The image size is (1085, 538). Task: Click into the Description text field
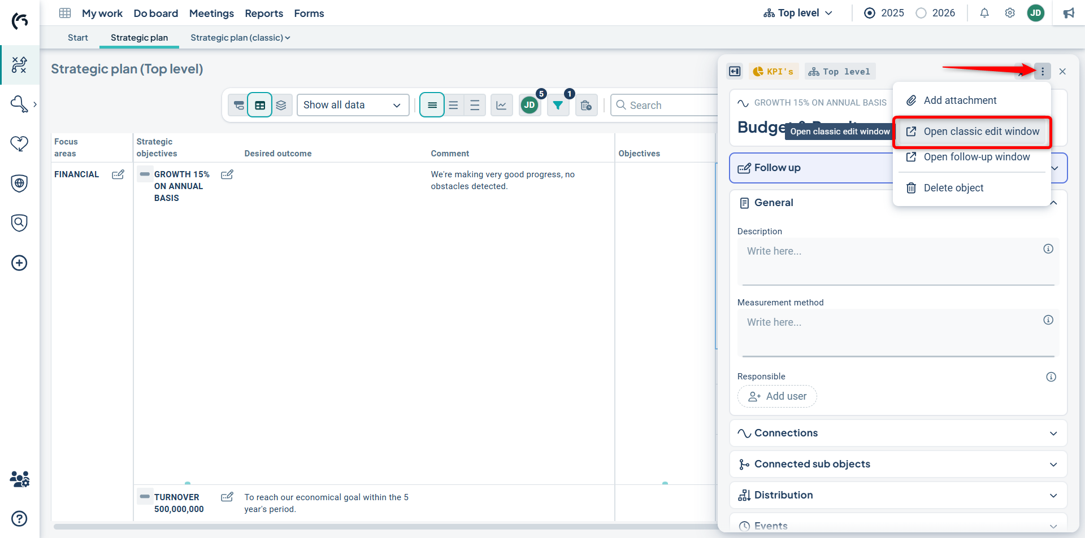893,261
